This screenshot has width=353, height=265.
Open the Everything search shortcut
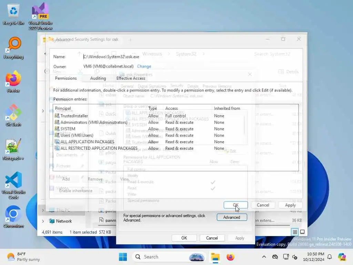[x=13, y=48]
